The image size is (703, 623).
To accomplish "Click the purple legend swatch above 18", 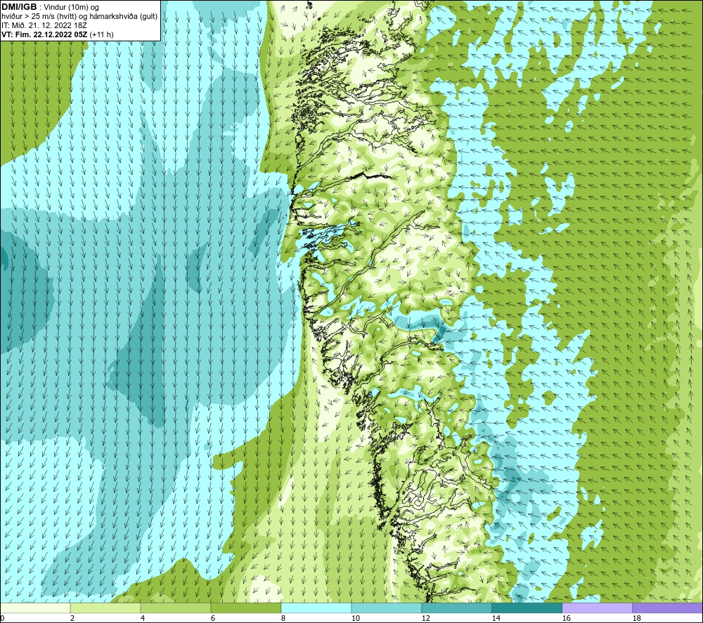I will 667,608.
